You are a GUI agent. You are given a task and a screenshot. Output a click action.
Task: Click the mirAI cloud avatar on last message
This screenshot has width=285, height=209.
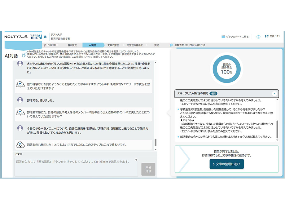(20, 145)
